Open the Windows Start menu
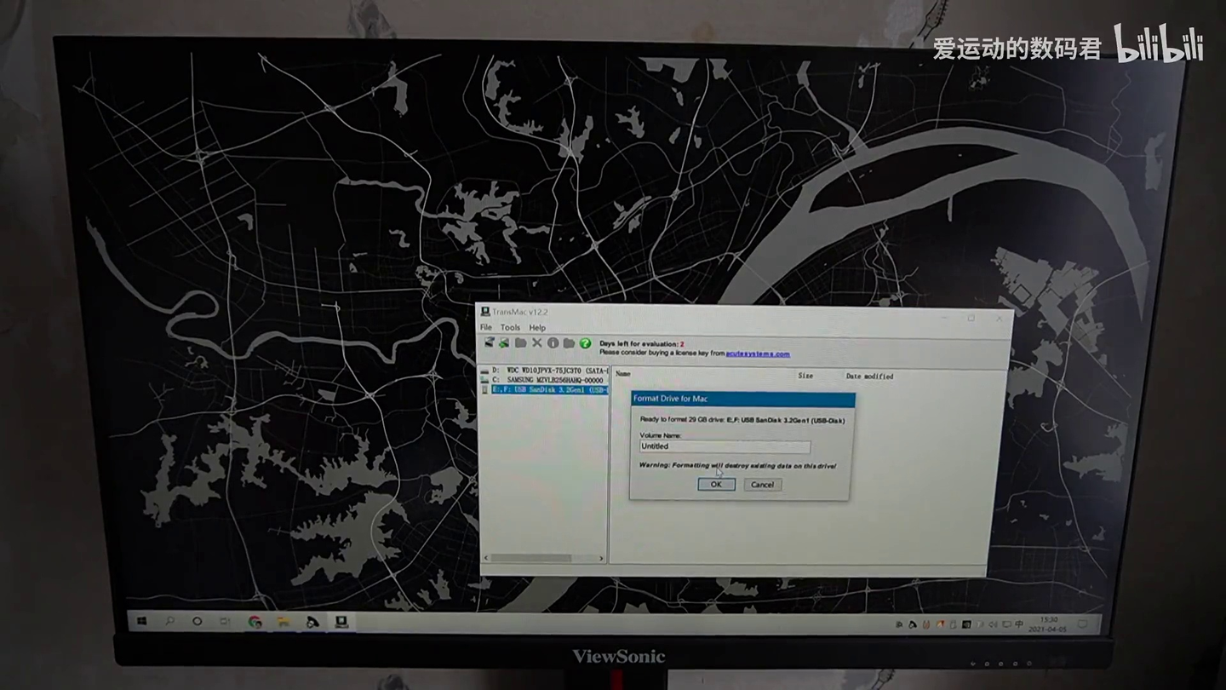Image resolution: width=1226 pixels, height=690 pixels. [x=141, y=621]
